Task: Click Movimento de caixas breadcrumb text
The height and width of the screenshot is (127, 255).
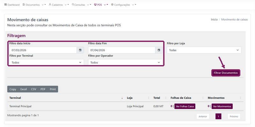Action: point(235,19)
